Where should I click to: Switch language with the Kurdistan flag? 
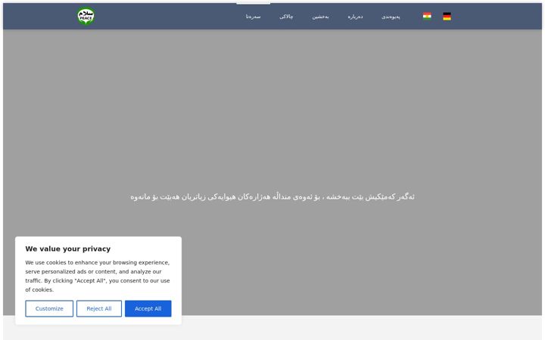click(x=427, y=17)
